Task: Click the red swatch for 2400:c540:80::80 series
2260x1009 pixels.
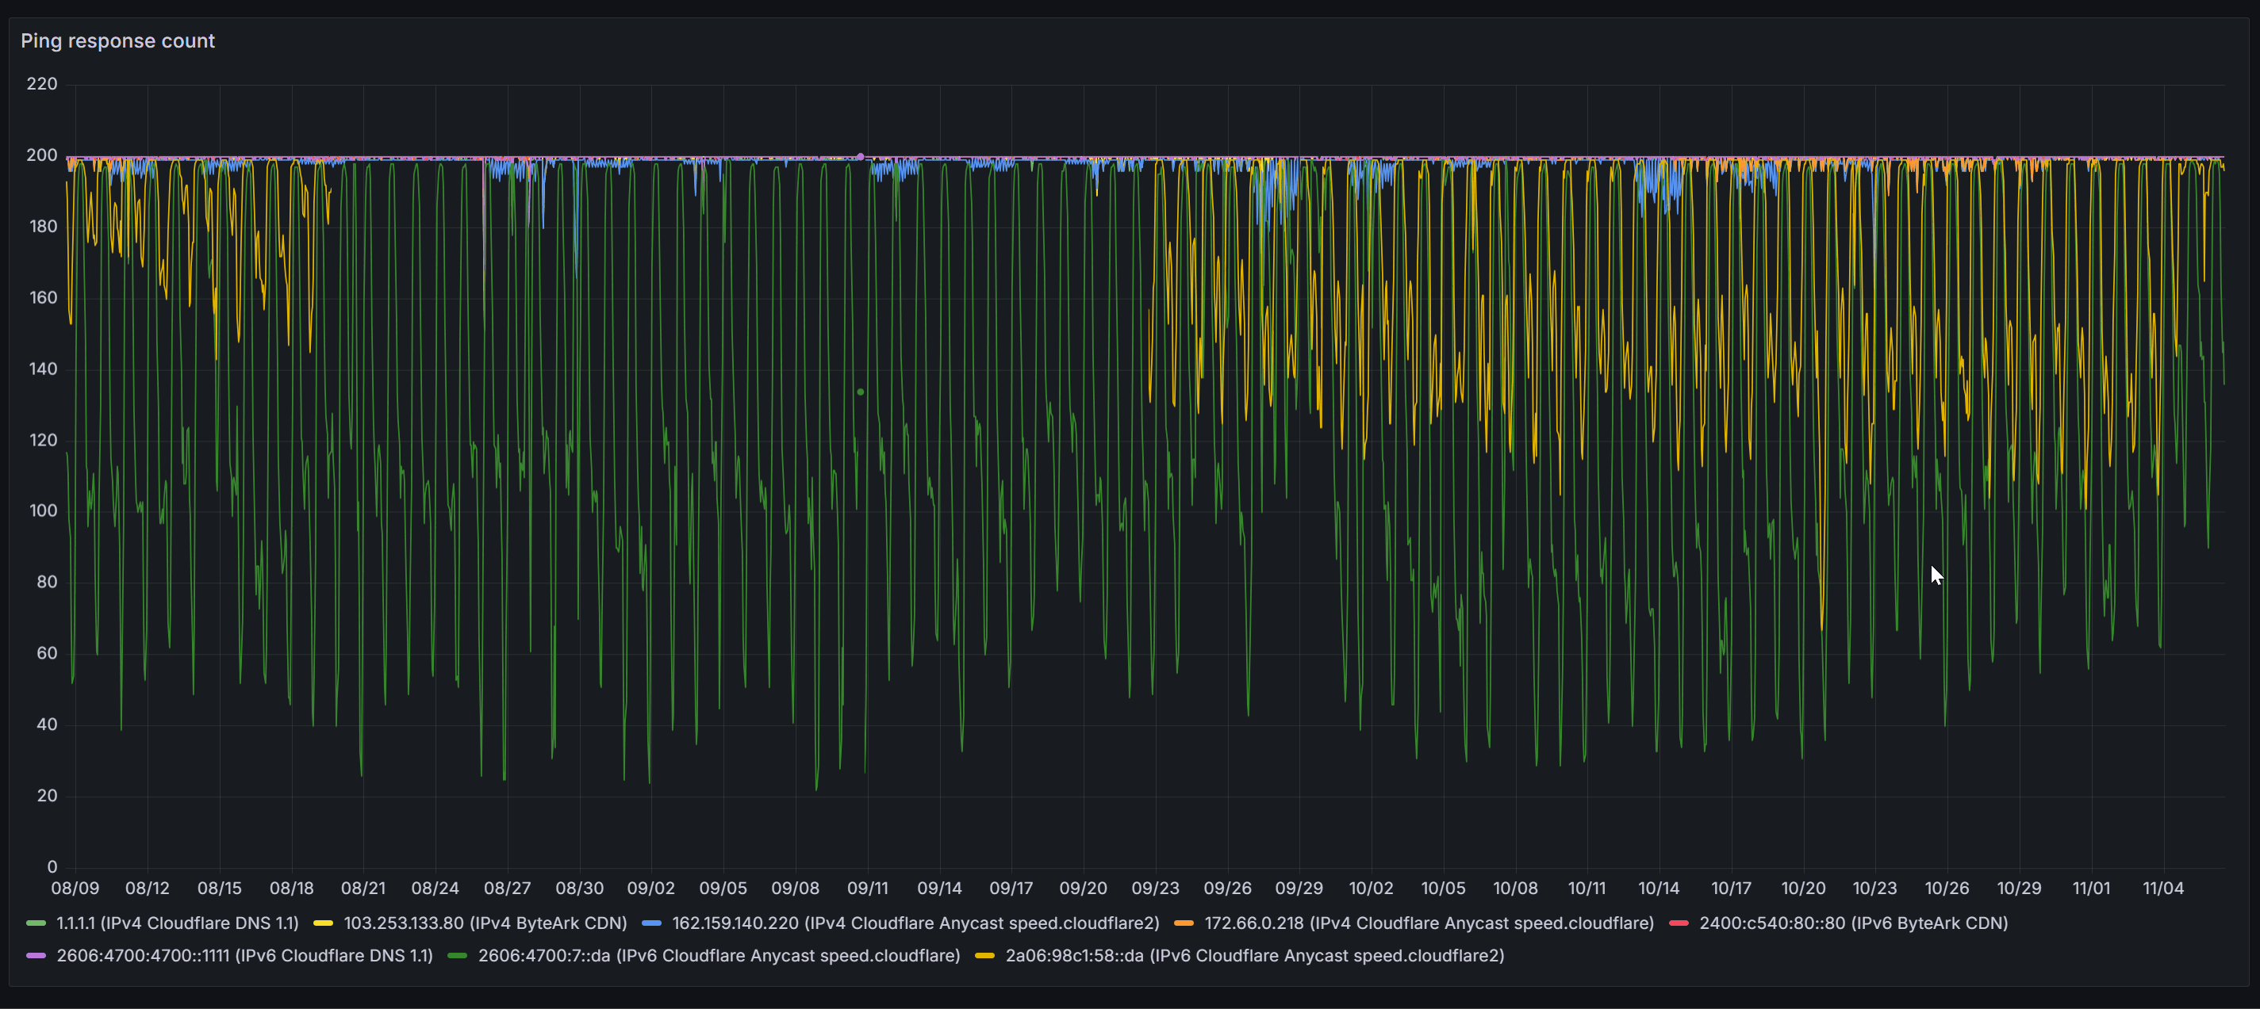Action: tap(1679, 923)
